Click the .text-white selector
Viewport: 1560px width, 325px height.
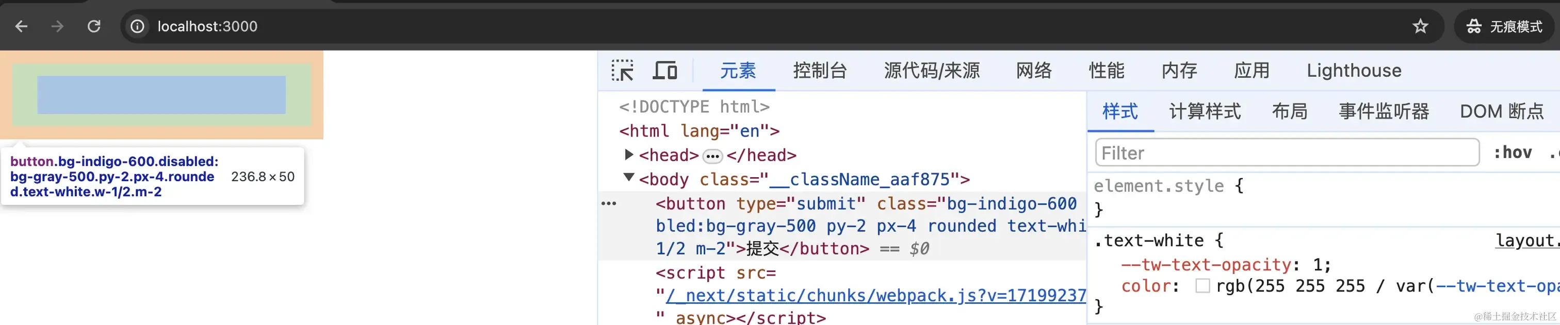click(1148, 240)
